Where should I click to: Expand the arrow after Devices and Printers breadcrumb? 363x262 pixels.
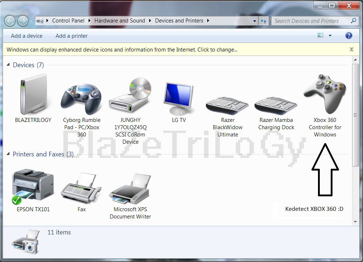click(x=208, y=21)
